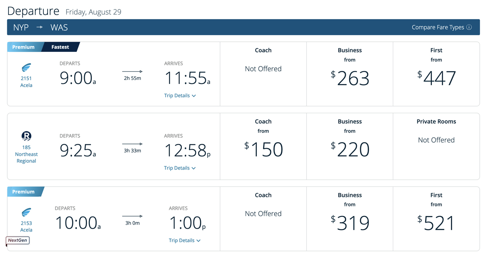Choose the $447 First class fare

(436, 78)
